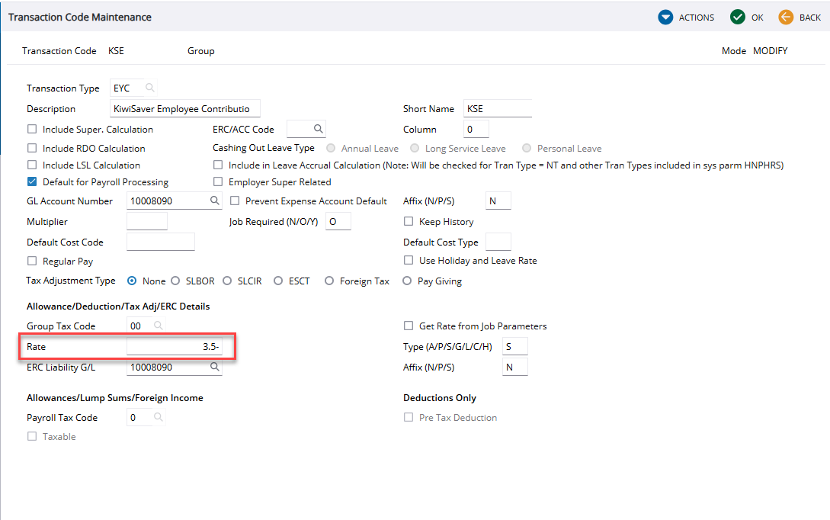The height and width of the screenshot is (520, 830).
Task: Open Transaction Type lookup search icon
Action: click(150, 88)
